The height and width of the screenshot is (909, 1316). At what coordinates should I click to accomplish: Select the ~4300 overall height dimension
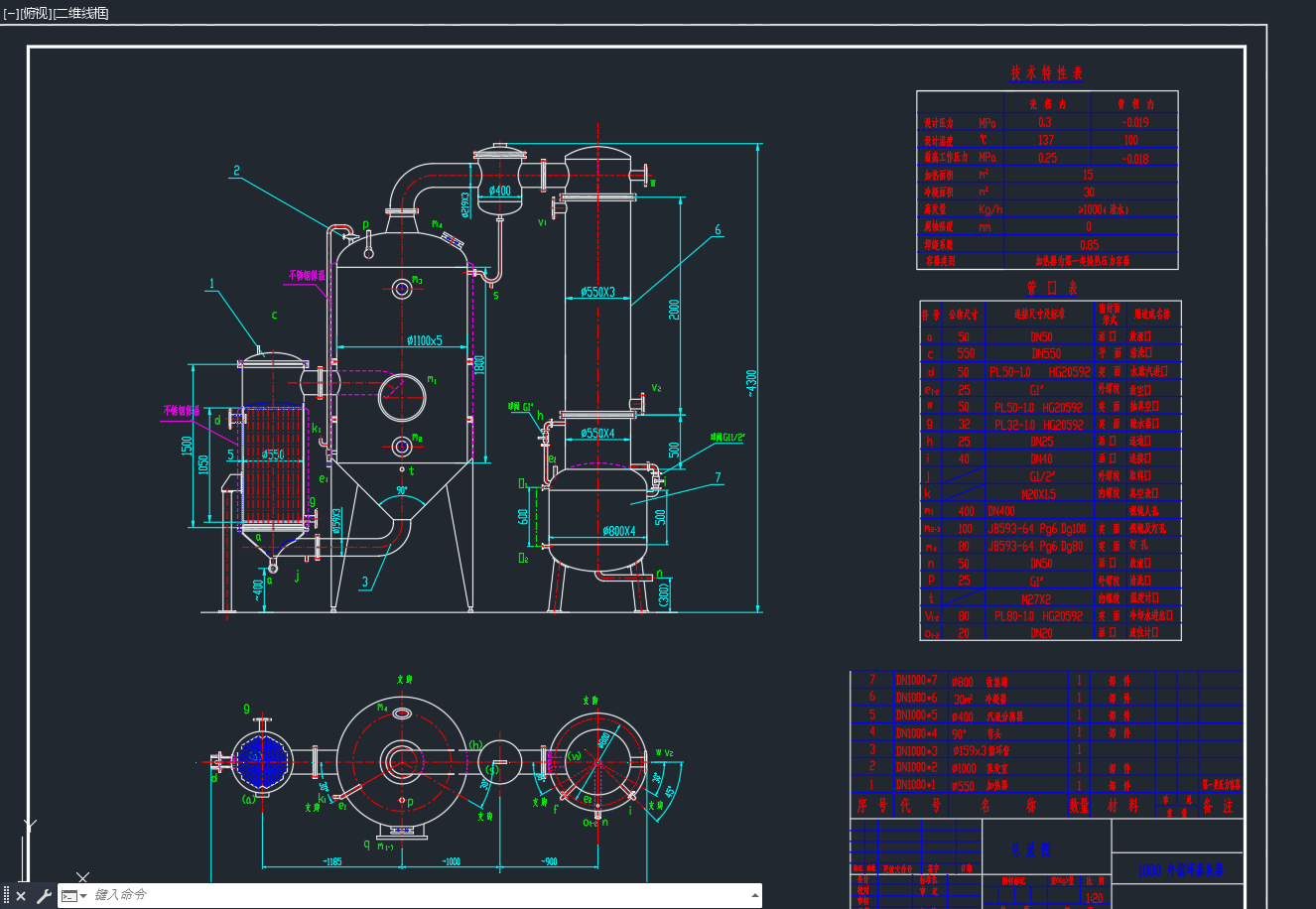click(x=751, y=383)
